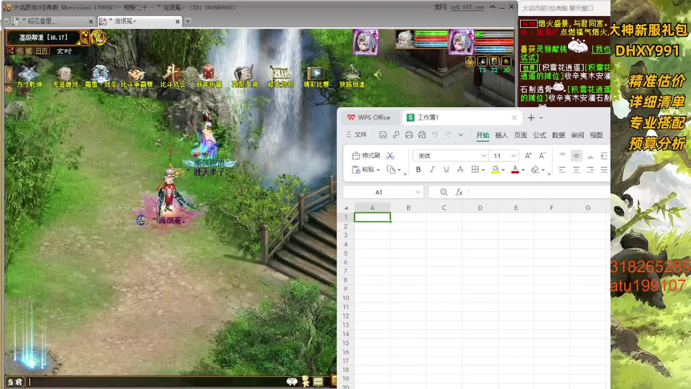
Task: Expand the 粘贴 paste dropdown arrow
Action: click(x=378, y=170)
